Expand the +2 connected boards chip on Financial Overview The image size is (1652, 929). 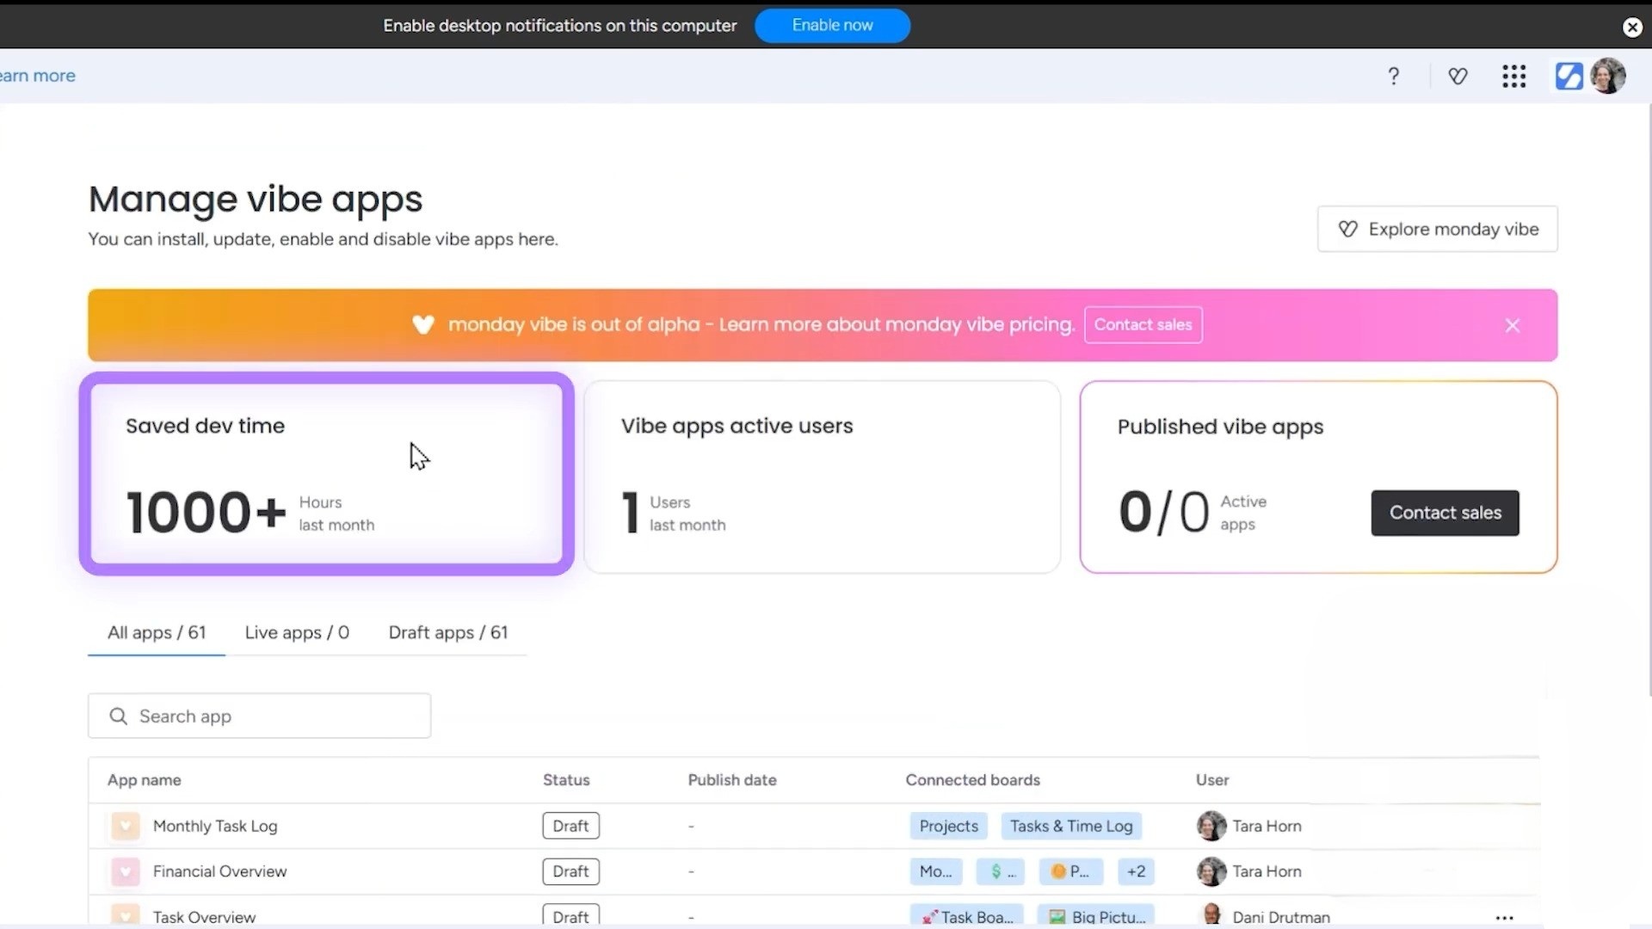[x=1135, y=871]
